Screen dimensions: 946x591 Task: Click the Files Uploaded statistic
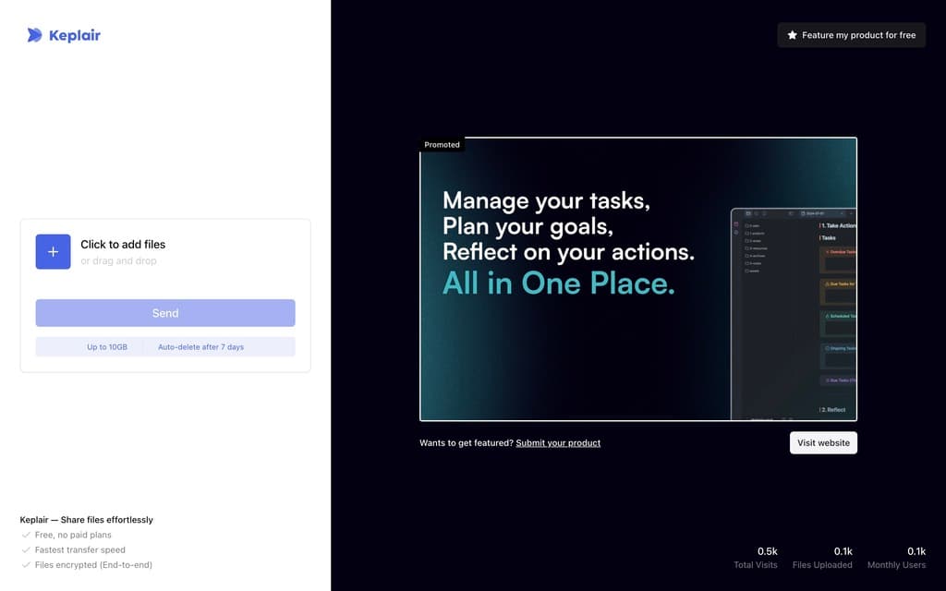click(822, 558)
